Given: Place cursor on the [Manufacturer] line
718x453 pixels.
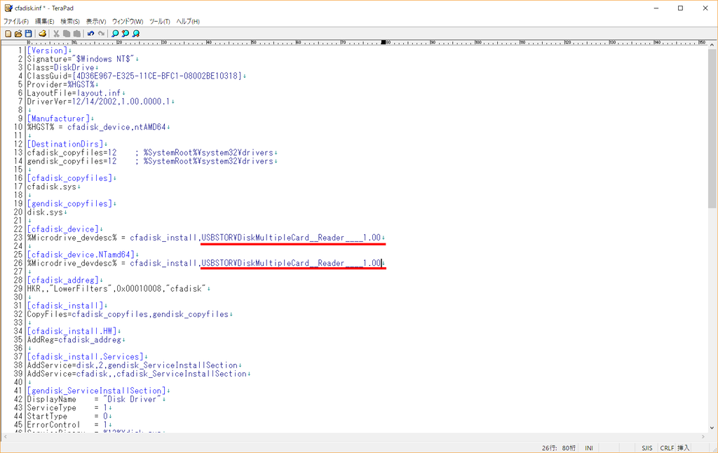Looking at the screenshot, I should [x=58, y=119].
